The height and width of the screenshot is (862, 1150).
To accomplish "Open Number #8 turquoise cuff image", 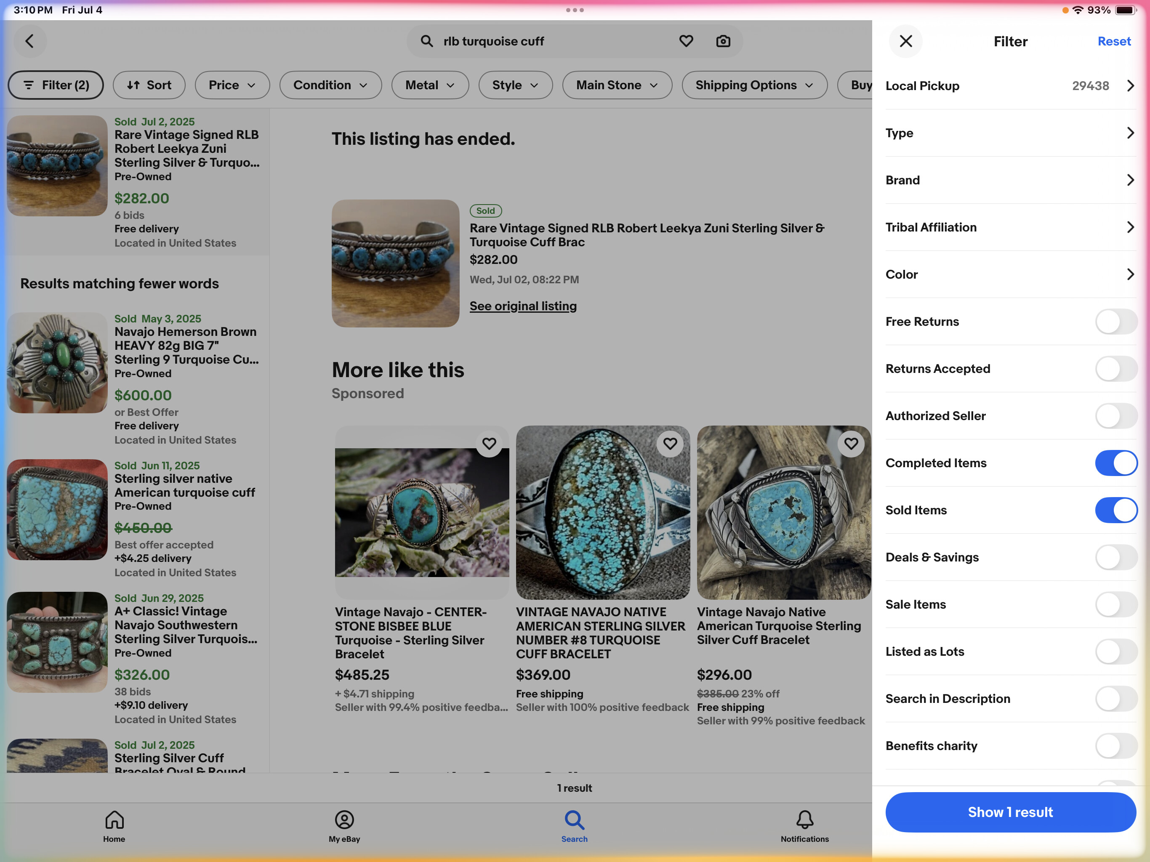I will (603, 513).
